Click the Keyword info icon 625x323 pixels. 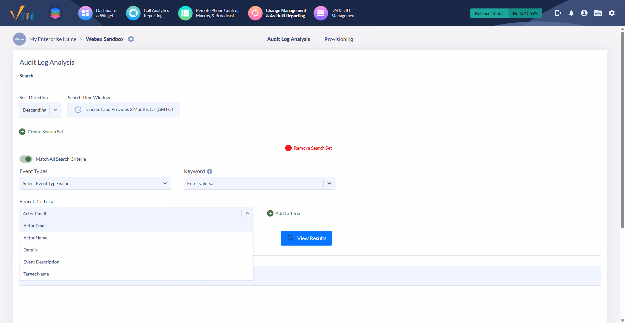(210, 171)
